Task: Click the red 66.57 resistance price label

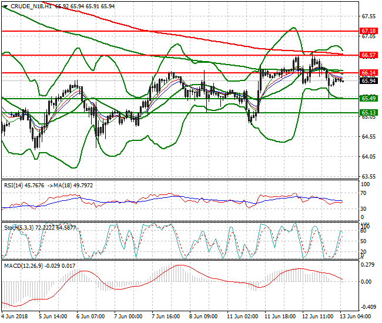Action: pyautogui.click(x=368, y=55)
